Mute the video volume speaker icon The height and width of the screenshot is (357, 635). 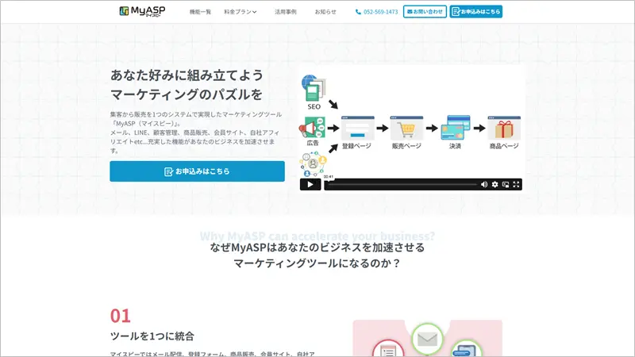[x=484, y=184]
